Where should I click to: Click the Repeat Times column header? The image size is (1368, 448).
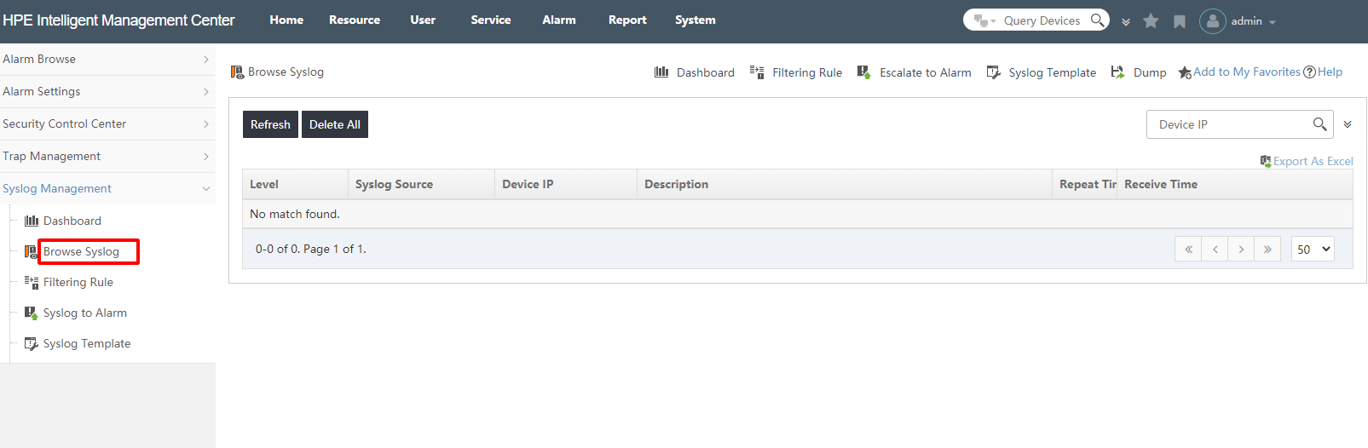(1085, 184)
